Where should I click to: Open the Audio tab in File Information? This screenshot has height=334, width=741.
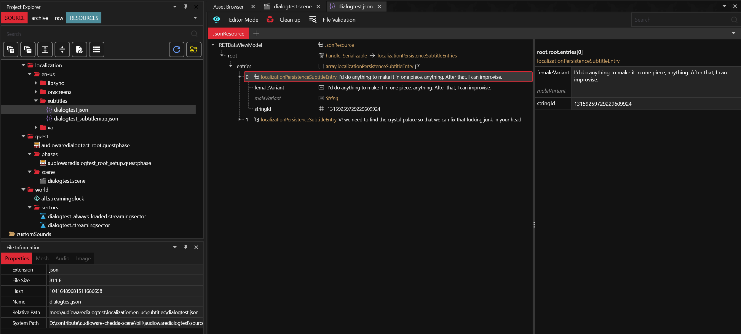point(62,258)
